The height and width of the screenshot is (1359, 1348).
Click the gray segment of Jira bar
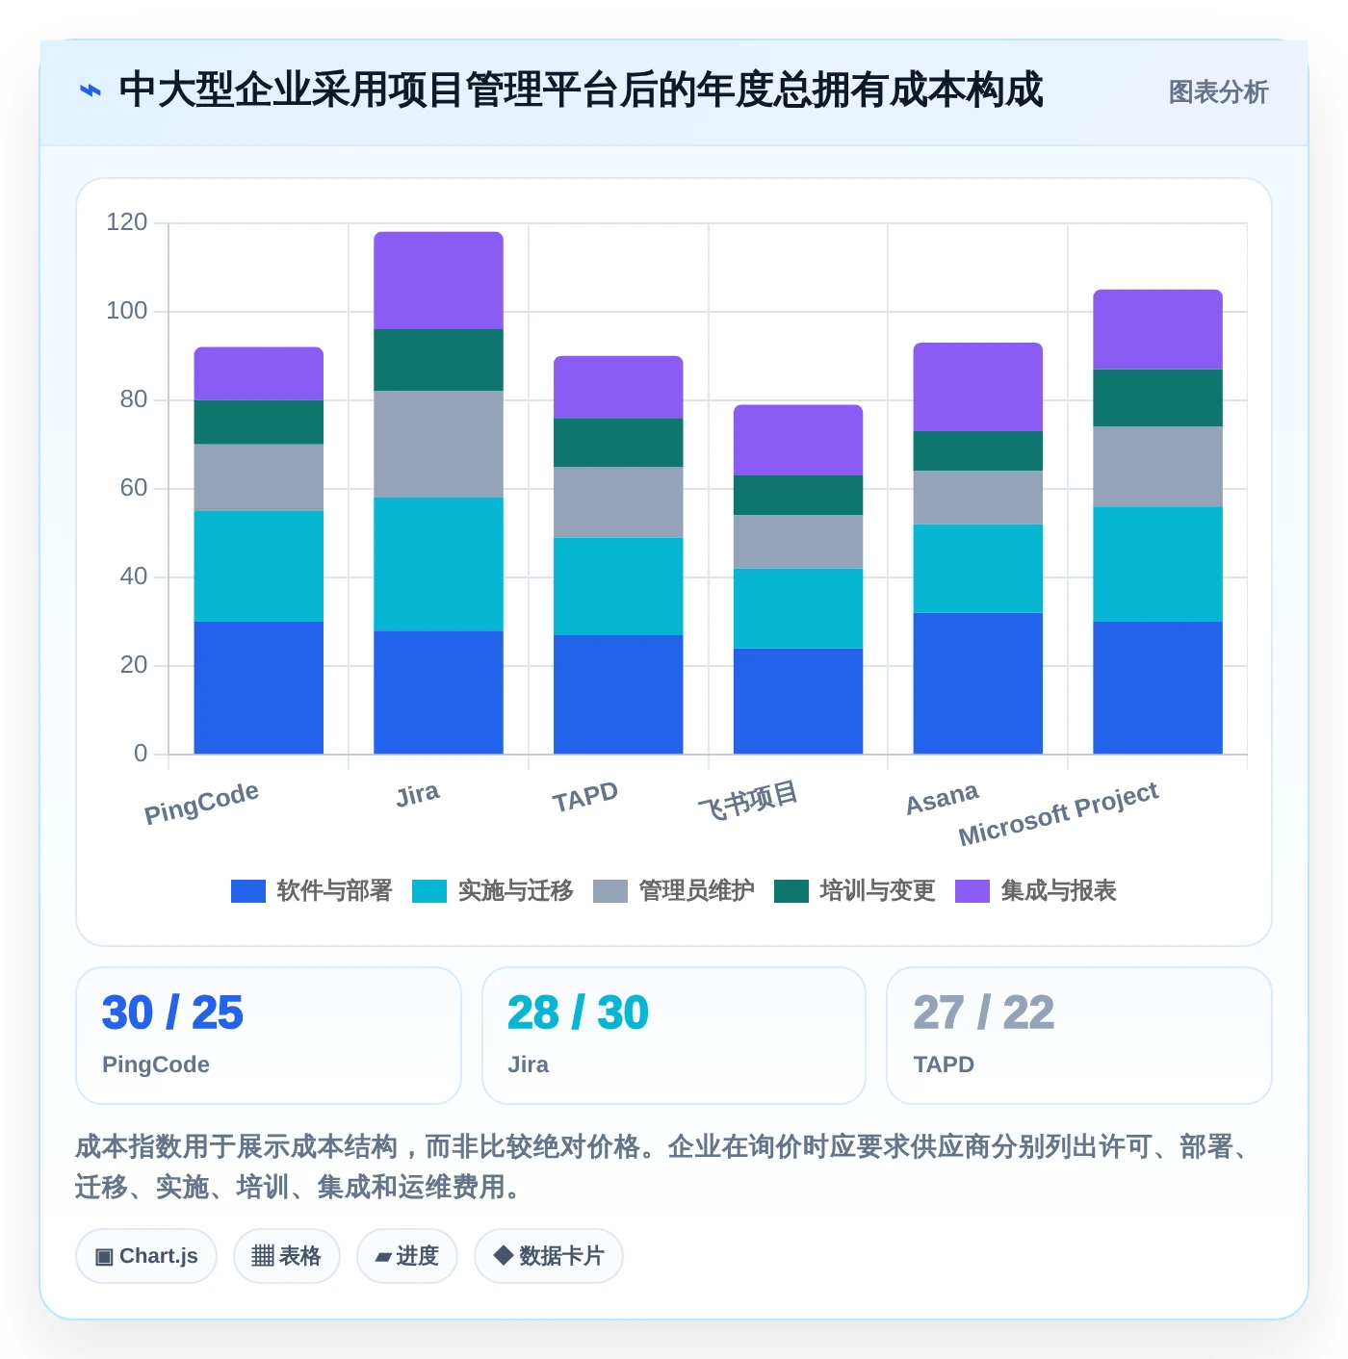coord(438,445)
